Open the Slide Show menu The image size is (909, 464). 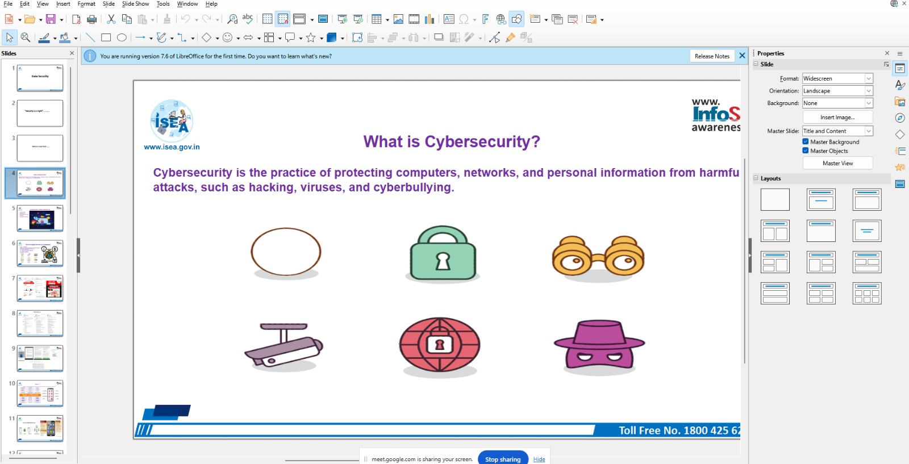click(135, 4)
